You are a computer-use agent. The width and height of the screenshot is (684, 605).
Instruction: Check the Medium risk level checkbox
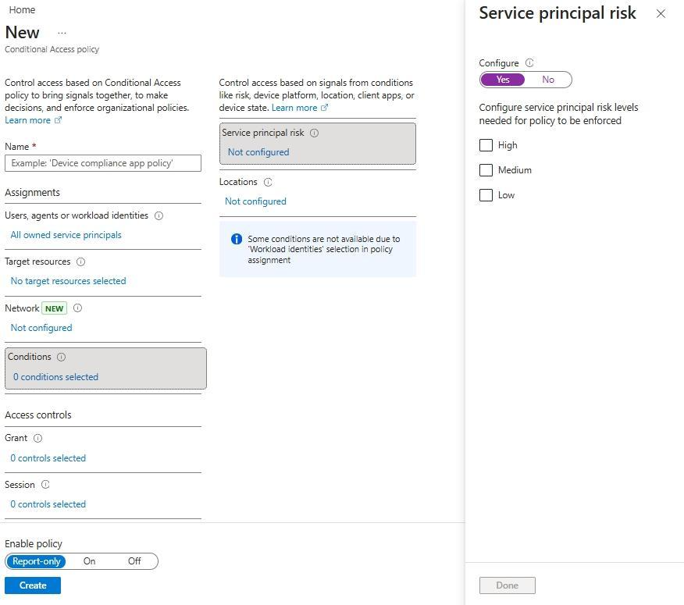pyautogui.click(x=486, y=170)
